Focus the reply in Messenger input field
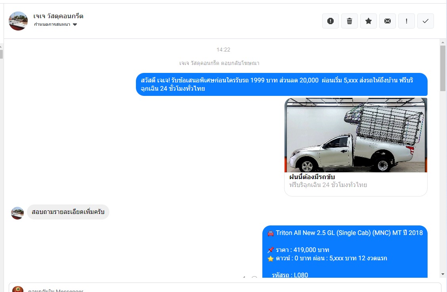447x292 pixels. (225, 288)
